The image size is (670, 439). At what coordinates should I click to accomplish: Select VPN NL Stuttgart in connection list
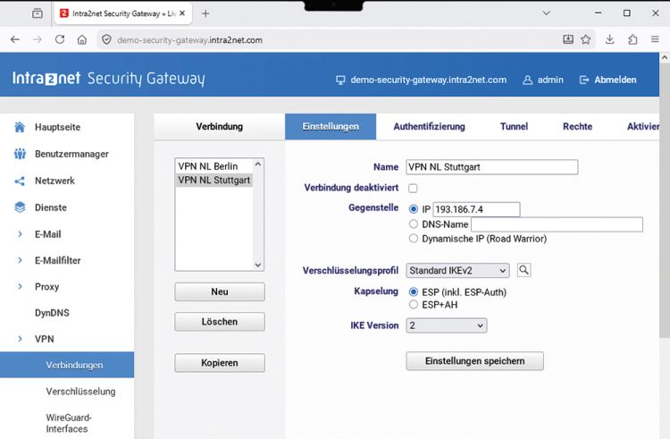(x=214, y=180)
